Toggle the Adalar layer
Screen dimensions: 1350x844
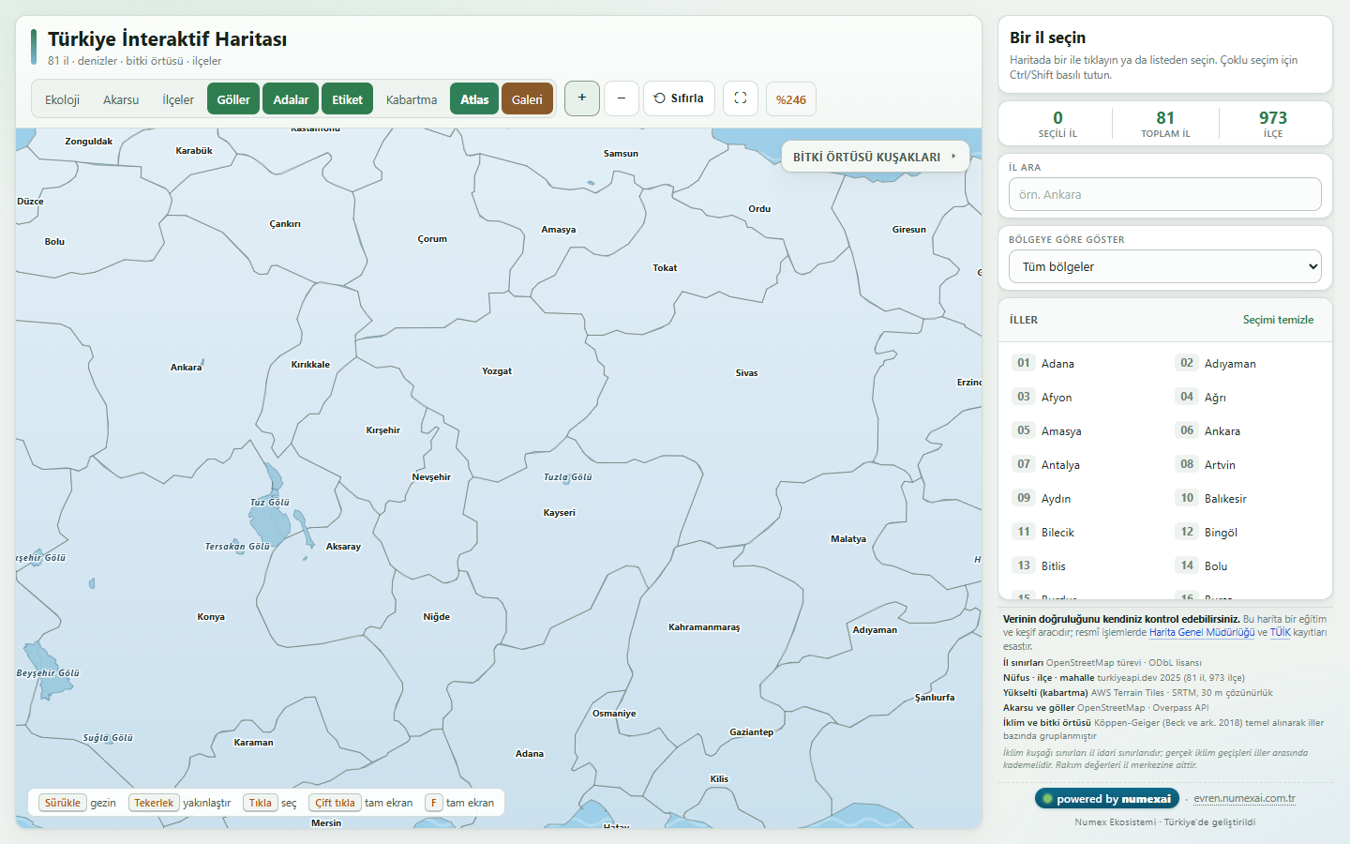click(291, 99)
